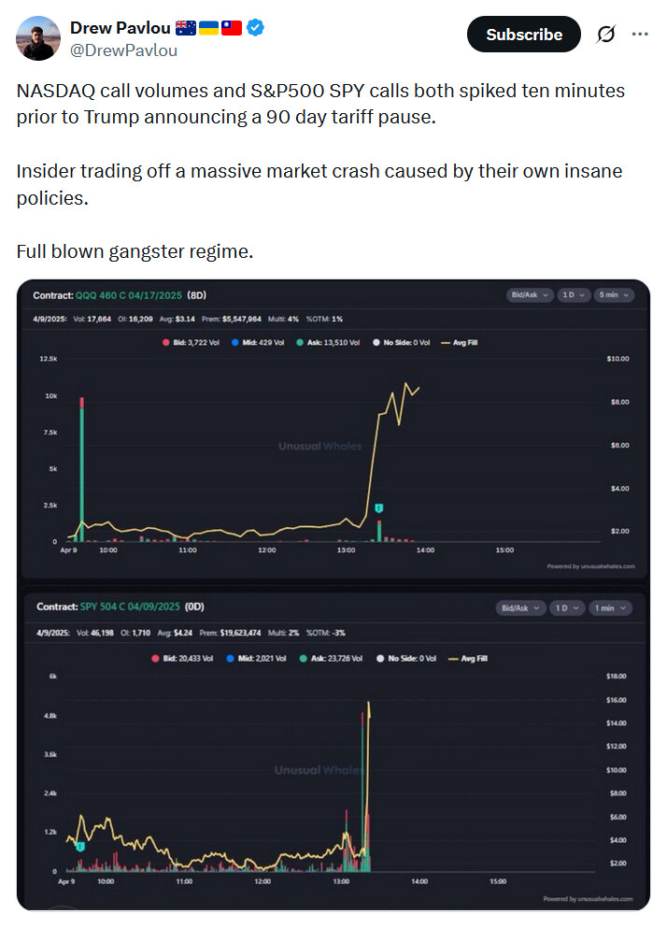Click the teal marker flag on QQQ chart
667x928 pixels.
point(378,507)
